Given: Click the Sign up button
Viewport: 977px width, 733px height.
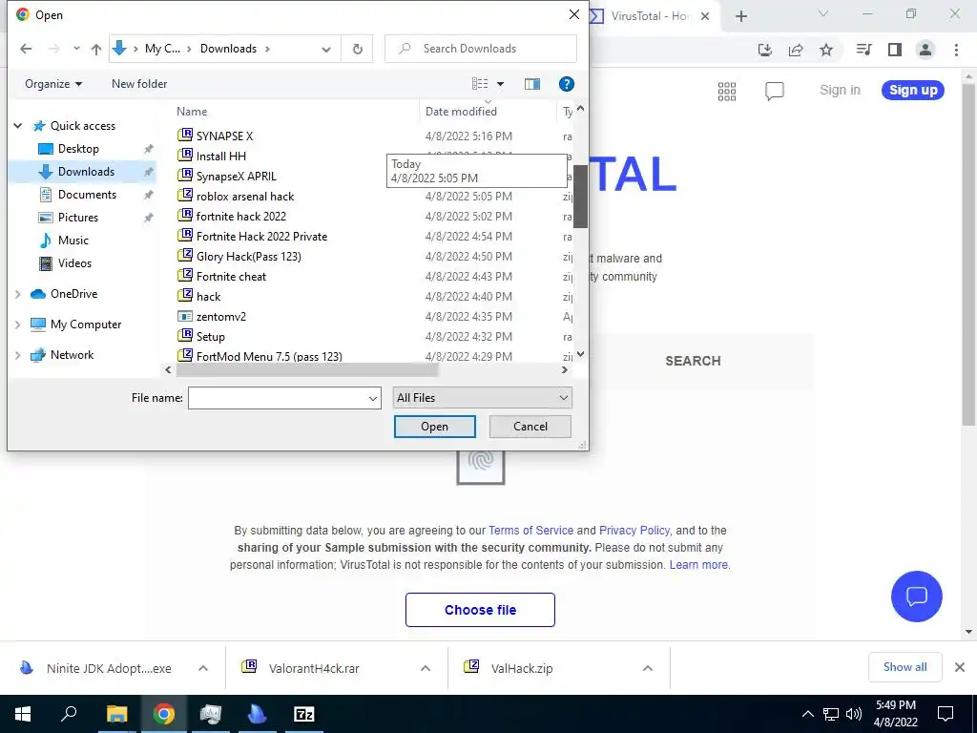Looking at the screenshot, I should tap(913, 90).
